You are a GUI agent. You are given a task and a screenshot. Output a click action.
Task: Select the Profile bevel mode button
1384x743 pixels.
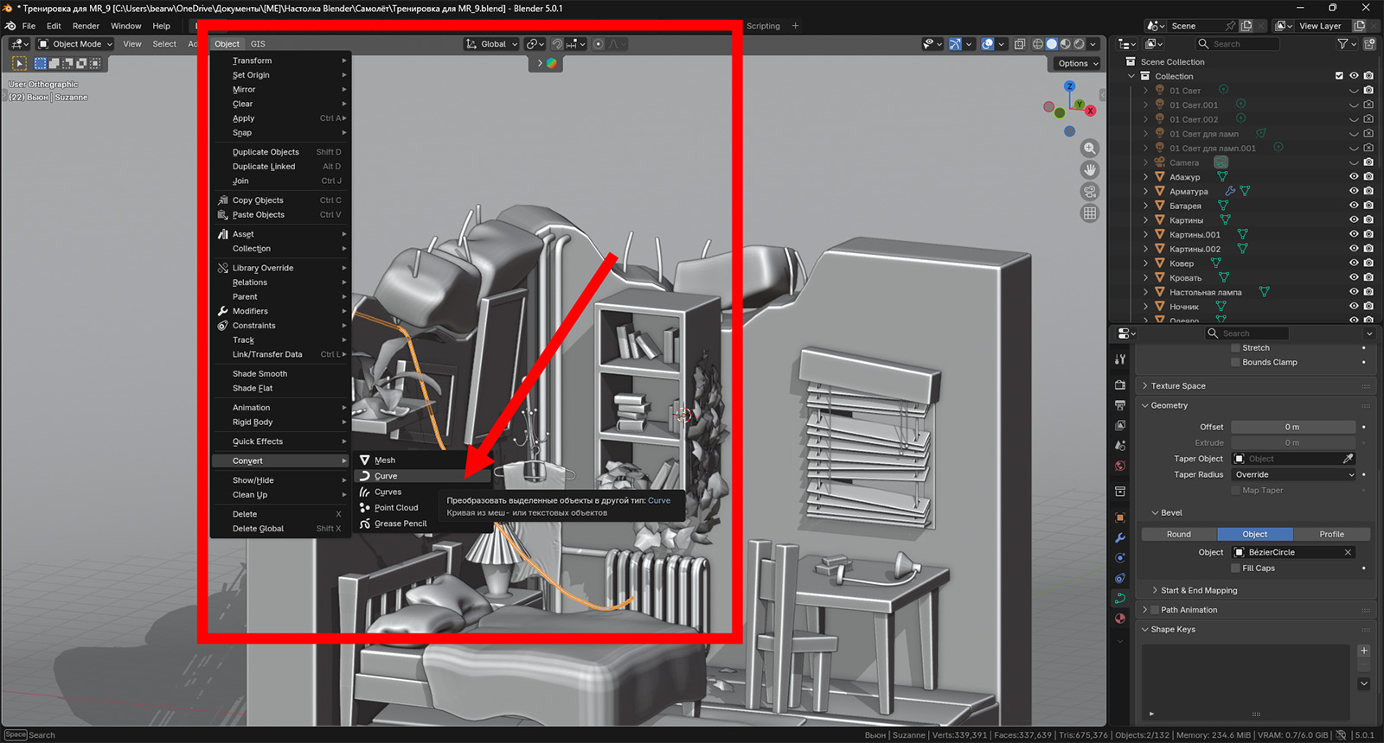[1331, 534]
